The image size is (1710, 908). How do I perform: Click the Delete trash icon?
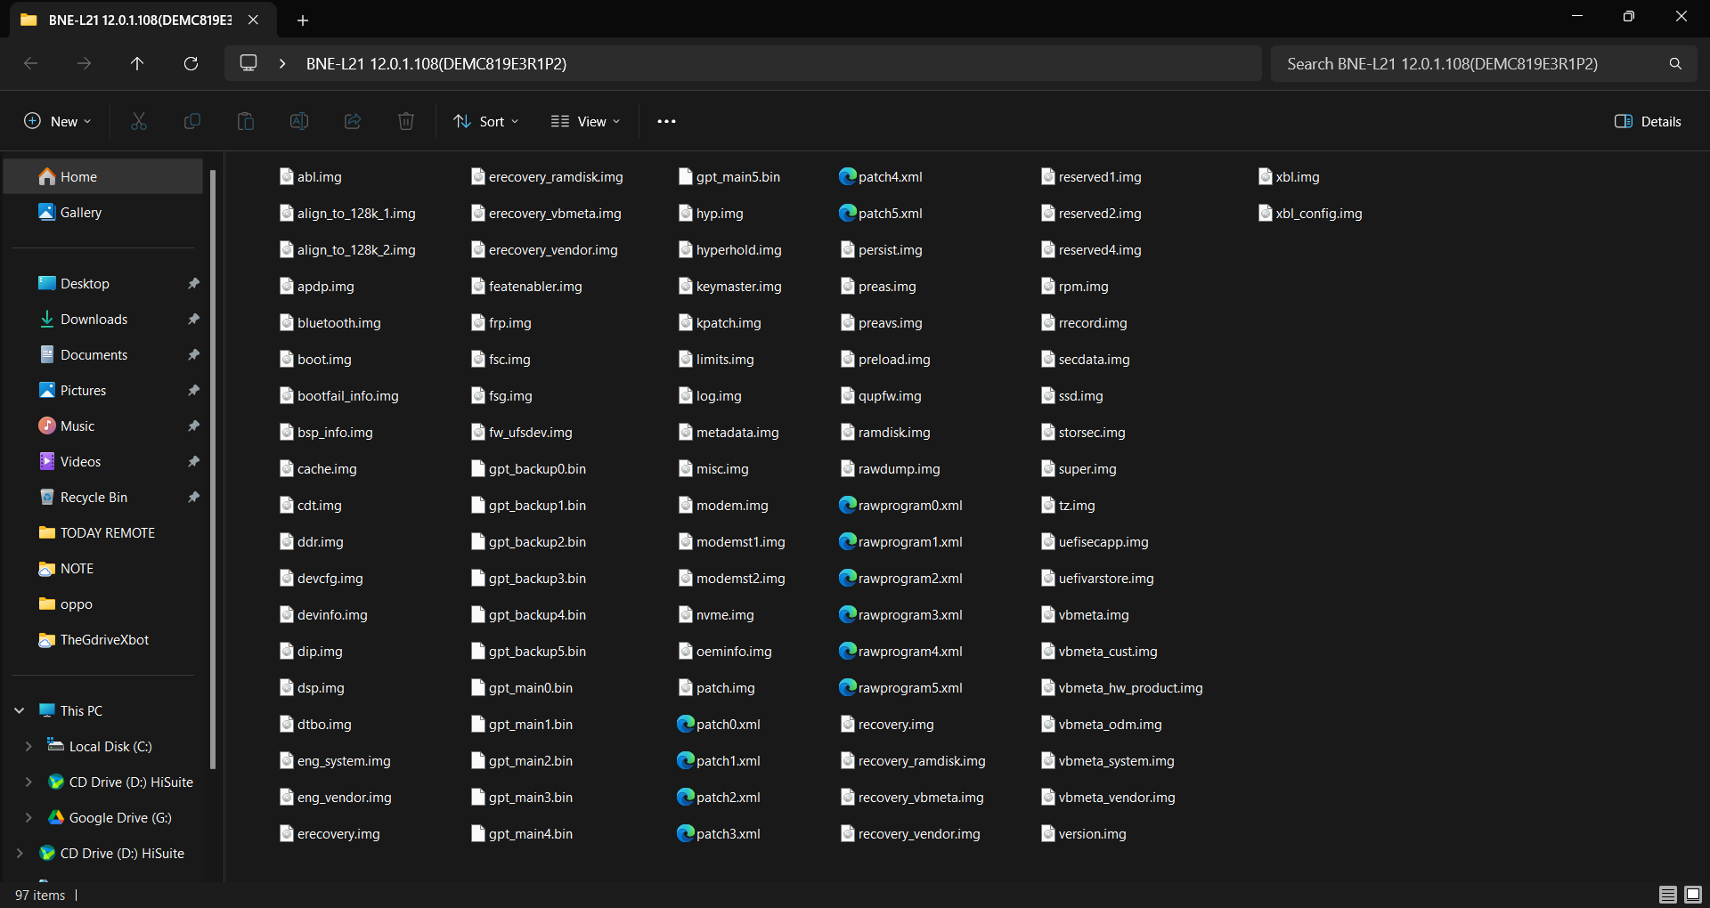point(406,121)
